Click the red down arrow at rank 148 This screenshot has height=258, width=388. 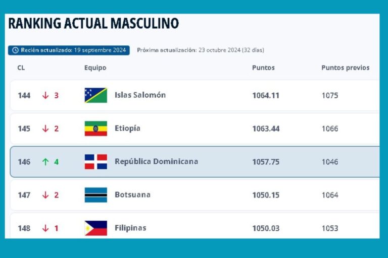click(45, 228)
